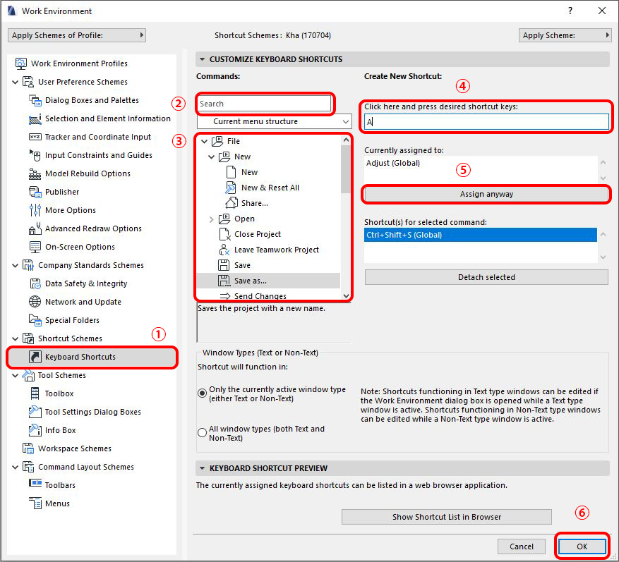
Task: Collapse Customize Keyboard Shortcuts section
Action: 202,59
